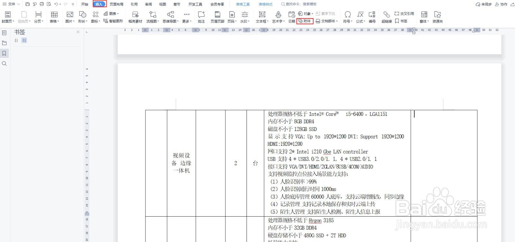Click the Save icon in quick access toolbar
This screenshot has width=515, height=242.
pos(27,4)
